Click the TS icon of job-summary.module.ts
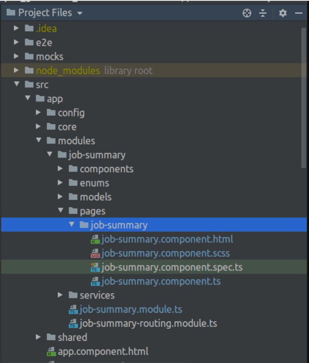This screenshot has height=363, width=309. pos(73,310)
